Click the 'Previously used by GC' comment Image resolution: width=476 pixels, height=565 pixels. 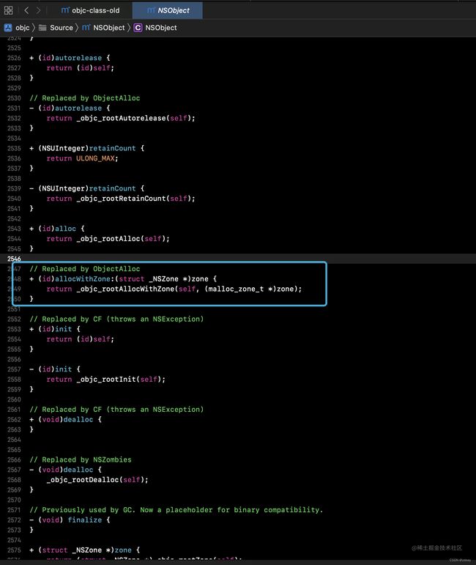(176, 510)
